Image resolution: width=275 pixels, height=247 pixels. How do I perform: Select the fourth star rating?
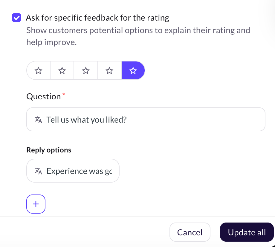pyautogui.click(x=109, y=70)
